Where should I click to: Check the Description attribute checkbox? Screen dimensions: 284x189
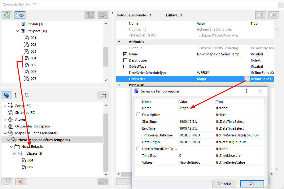pyautogui.click(x=125, y=60)
